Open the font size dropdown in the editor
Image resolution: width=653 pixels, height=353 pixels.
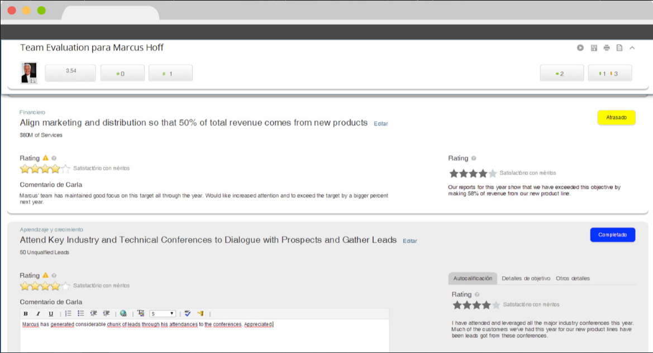coord(163,313)
